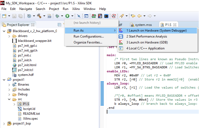
Task: Expand the Includes node
Action: (x=9, y=90)
